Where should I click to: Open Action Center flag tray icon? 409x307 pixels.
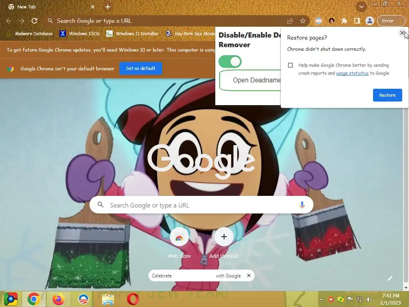350,299
